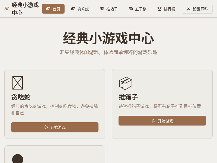The image size is (217, 163).
Task: Start 贪吃蛇 with its 开始游戏 button
Action: (x=55, y=127)
